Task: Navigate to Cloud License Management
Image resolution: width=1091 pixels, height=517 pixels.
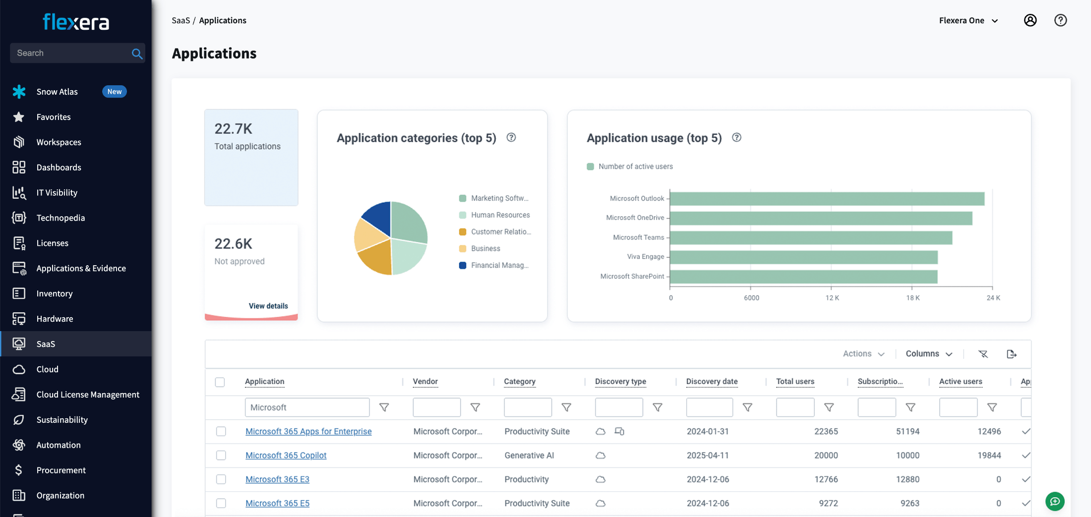Action: (x=88, y=395)
